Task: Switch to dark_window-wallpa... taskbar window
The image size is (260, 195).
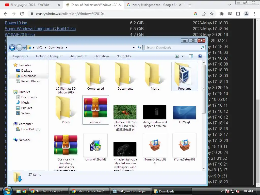Action: [x=131, y=191]
